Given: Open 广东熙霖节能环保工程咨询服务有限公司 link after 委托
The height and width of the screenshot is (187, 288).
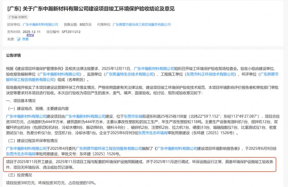Looking at the screenshot, I should (109, 148).
